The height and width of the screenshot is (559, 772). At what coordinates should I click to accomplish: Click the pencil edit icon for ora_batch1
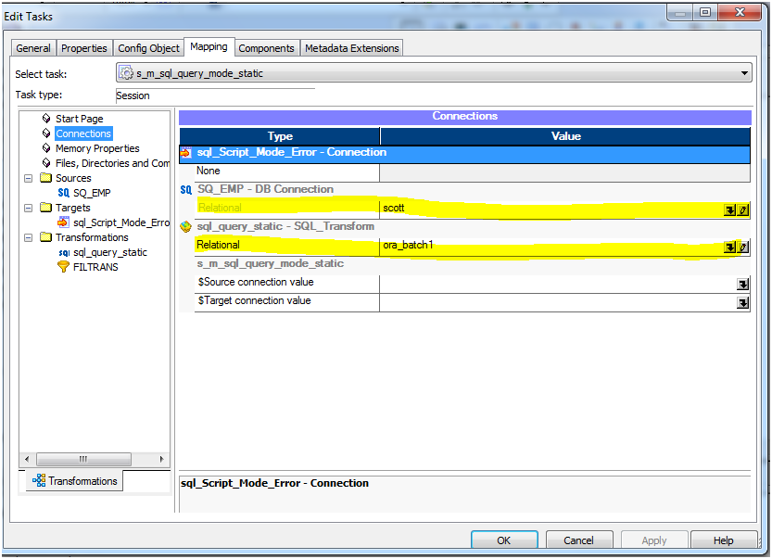coord(742,247)
